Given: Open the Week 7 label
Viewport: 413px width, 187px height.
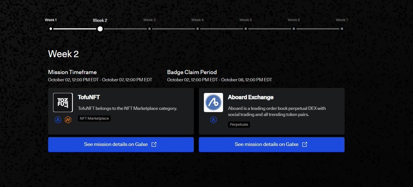Looking at the screenshot, I should (342, 20).
